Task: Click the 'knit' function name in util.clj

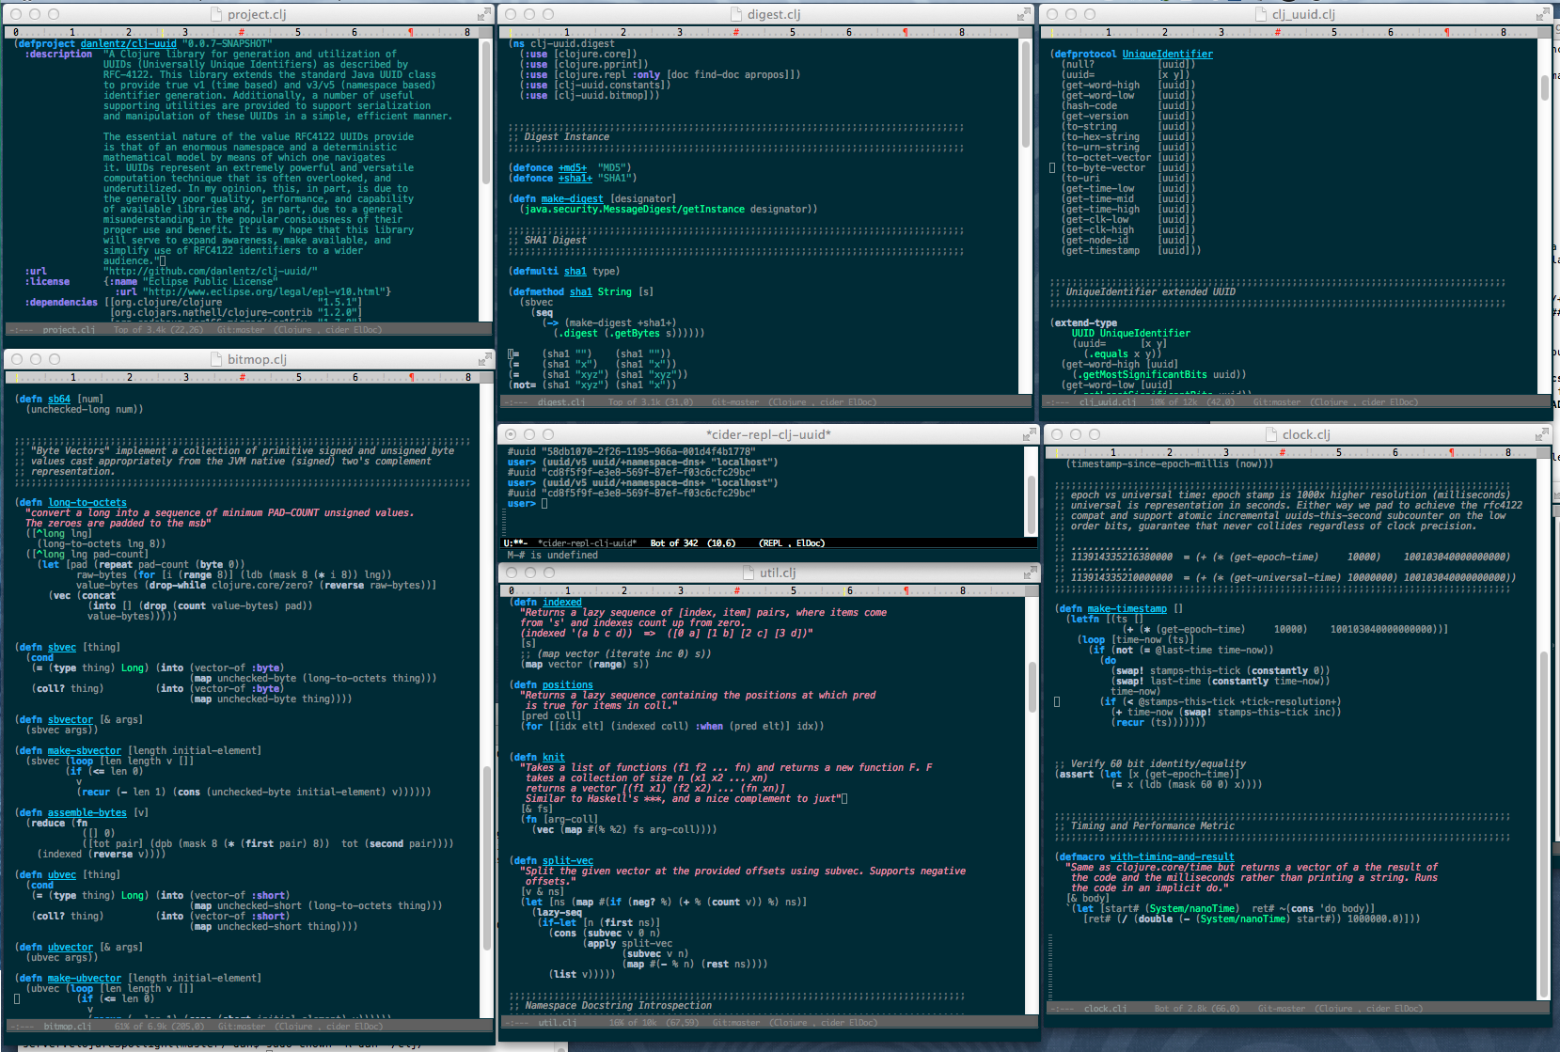Action: coord(553,758)
